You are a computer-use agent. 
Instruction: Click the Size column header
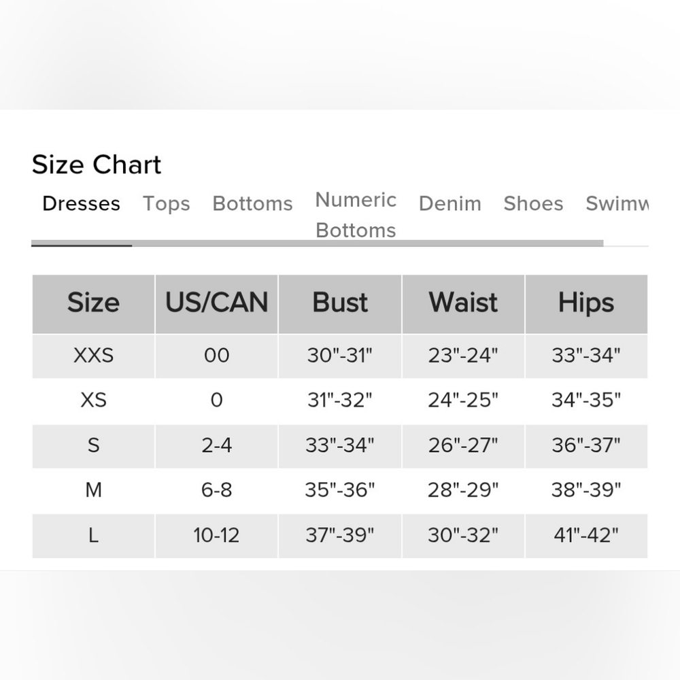[x=93, y=303]
